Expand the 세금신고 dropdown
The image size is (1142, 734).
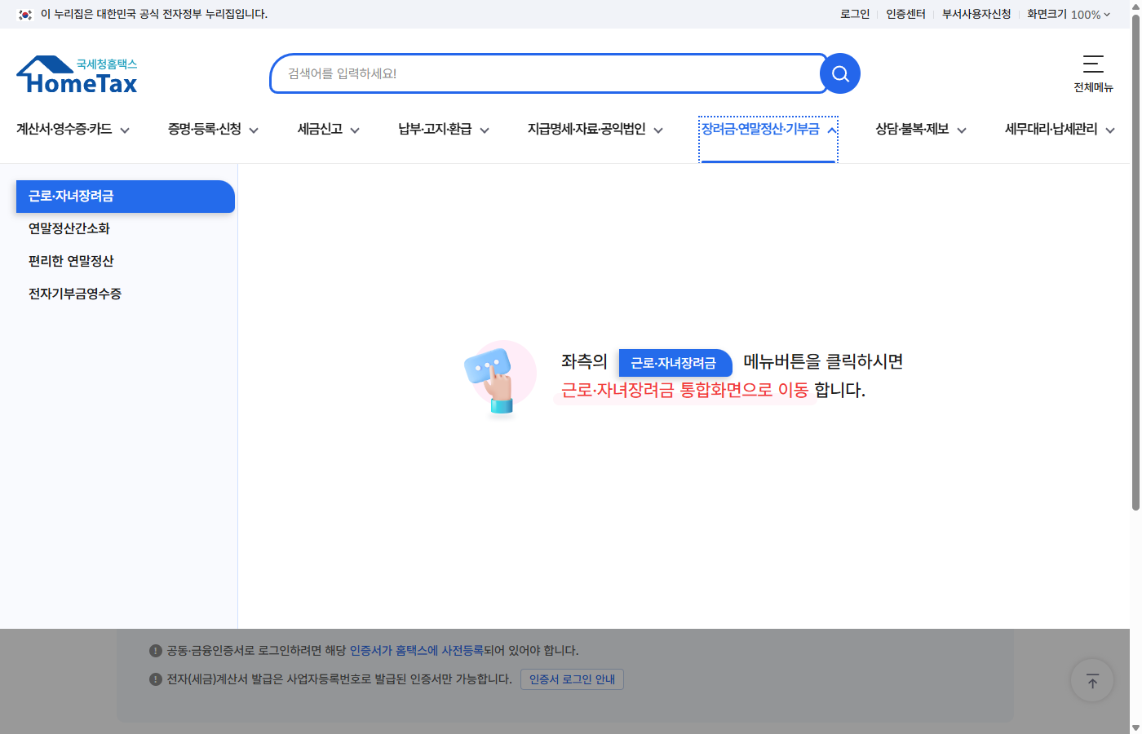(356, 130)
